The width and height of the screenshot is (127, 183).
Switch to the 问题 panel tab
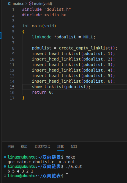coord(11,147)
